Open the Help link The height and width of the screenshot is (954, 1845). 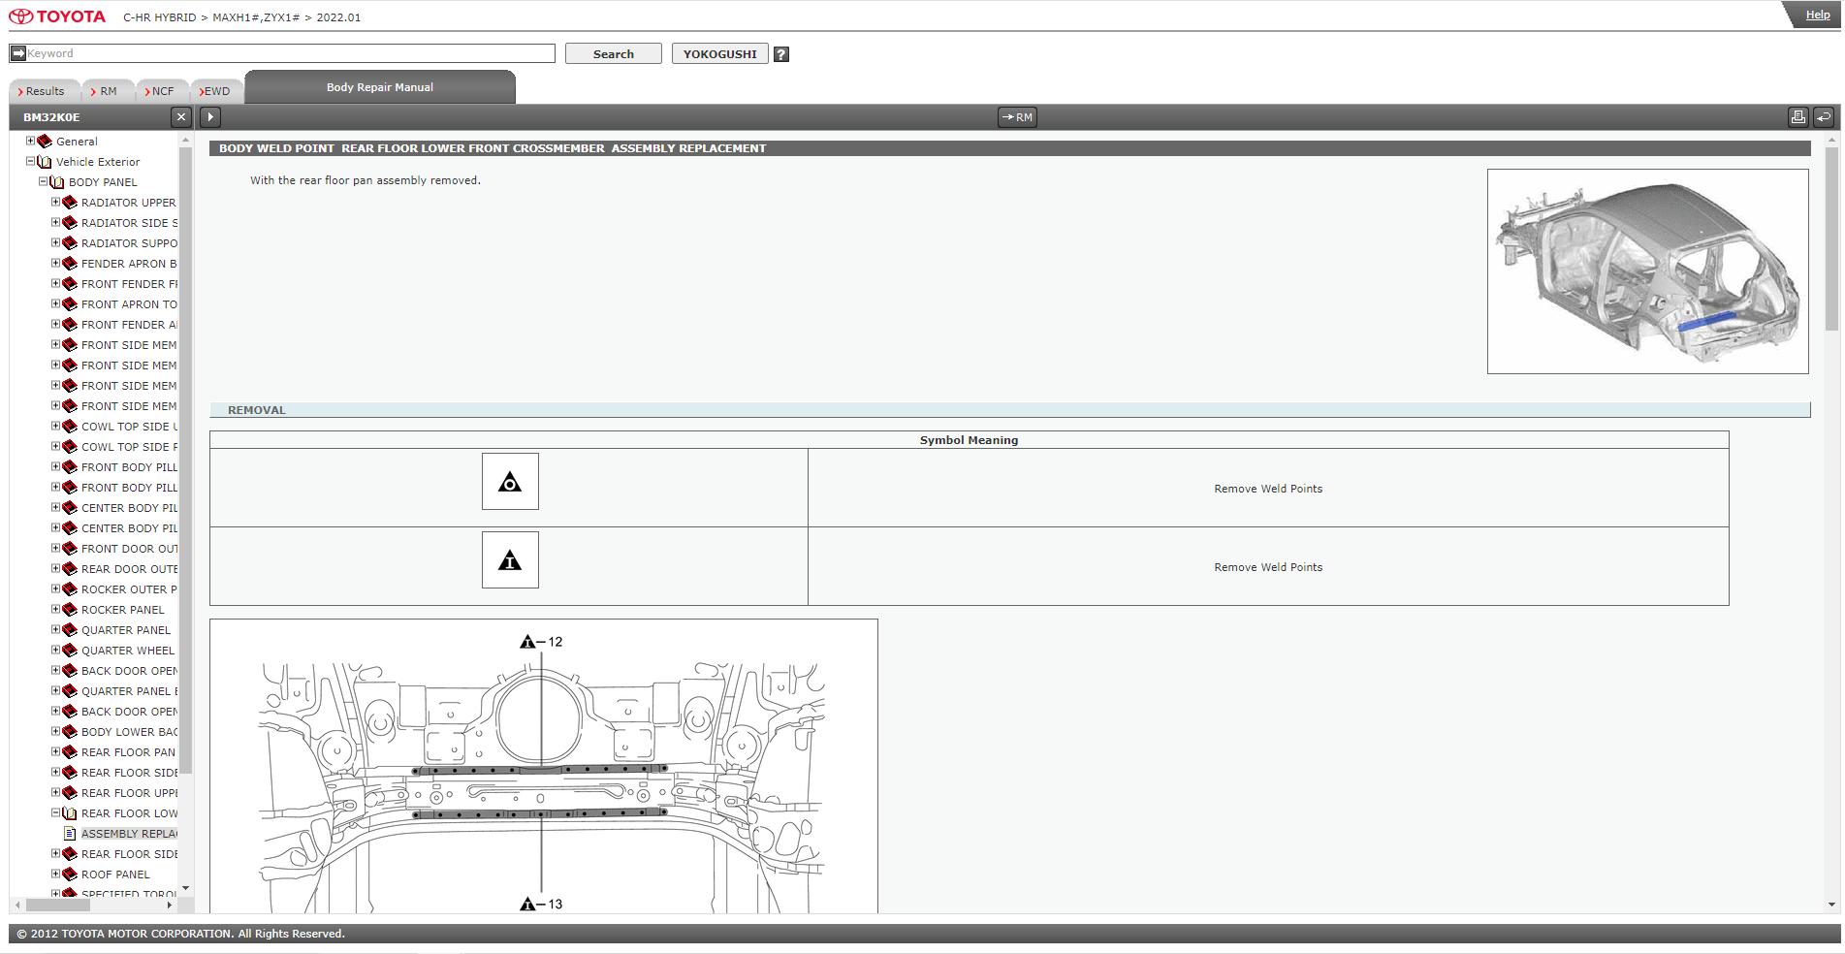pyautogui.click(x=1818, y=15)
